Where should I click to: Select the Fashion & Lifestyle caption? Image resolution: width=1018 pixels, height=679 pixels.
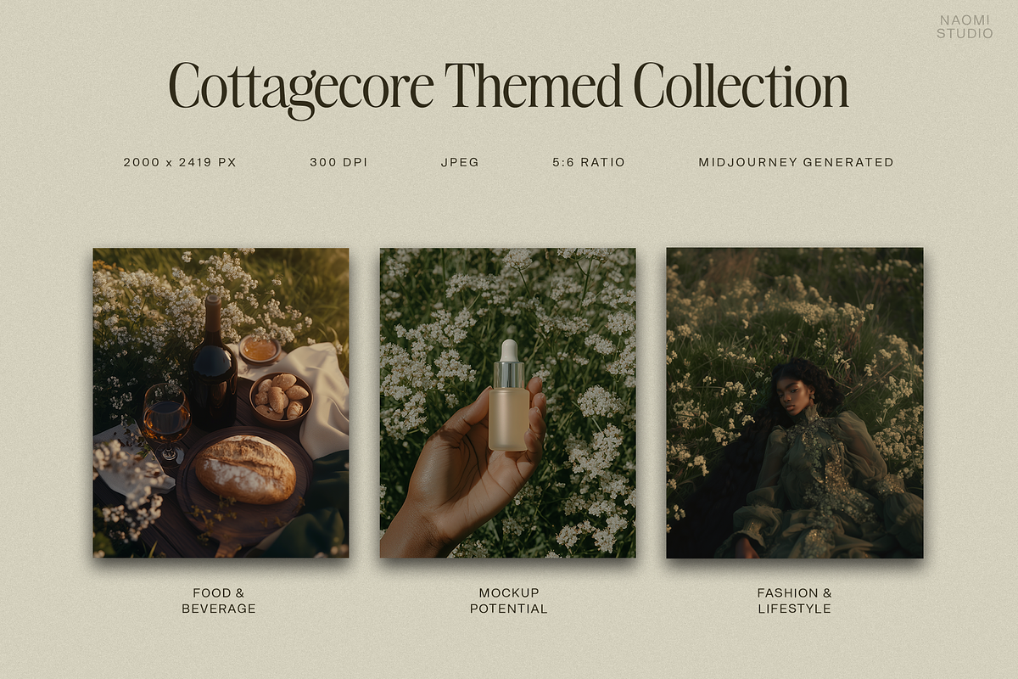(x=795, y=600)
